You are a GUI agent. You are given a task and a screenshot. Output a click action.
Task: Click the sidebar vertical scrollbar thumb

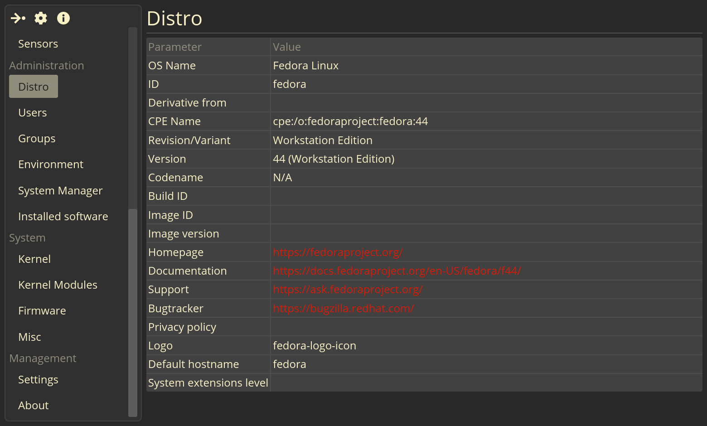point(133,313)
